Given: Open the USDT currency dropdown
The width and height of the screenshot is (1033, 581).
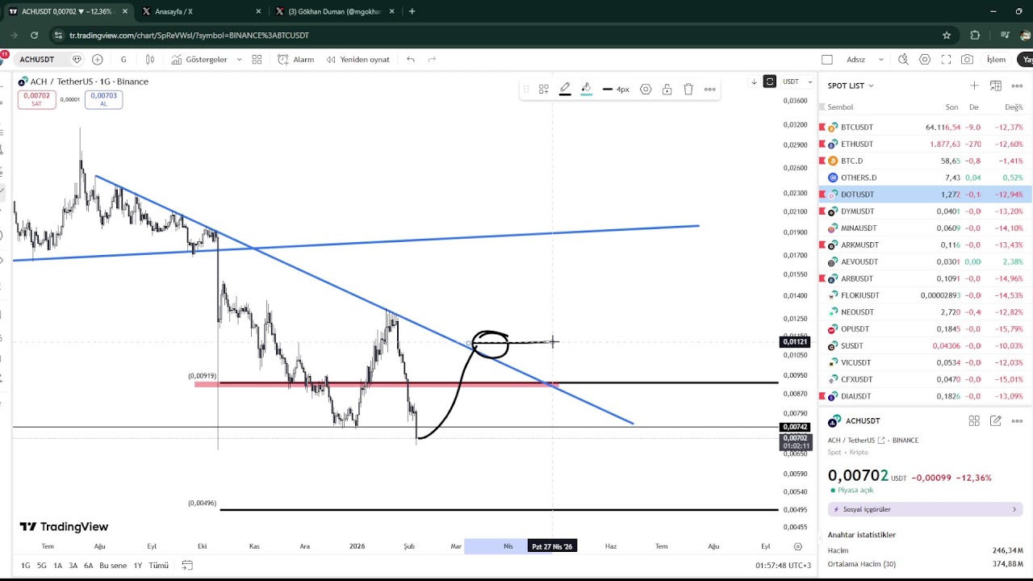Looking at the screenshot, I should coord(797,82).
